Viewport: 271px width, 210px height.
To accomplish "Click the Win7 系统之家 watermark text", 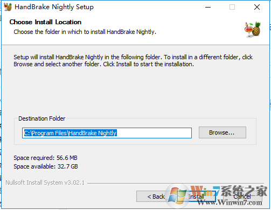I will tap(229, 191).
